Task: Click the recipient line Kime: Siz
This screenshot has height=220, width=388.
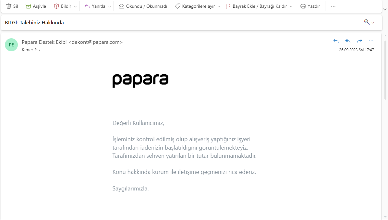Action: click(31, 50)
